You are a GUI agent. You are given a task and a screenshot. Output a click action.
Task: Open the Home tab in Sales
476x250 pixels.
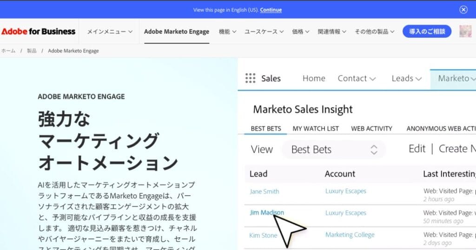pos(314,79)
